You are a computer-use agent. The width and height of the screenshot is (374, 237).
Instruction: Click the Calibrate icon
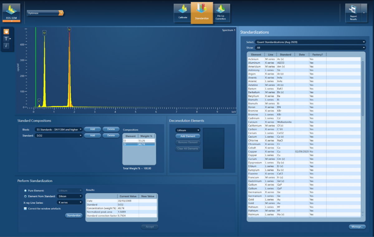(183, 13)
